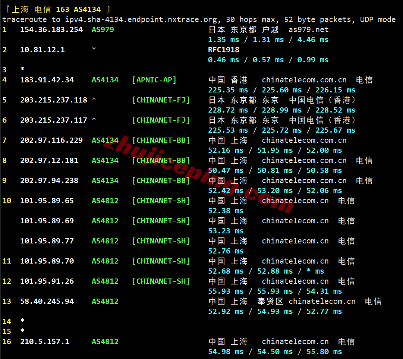Click the [CHINANET-FJ] tag on hop 5
403x359 pixels.
(161, 100)
